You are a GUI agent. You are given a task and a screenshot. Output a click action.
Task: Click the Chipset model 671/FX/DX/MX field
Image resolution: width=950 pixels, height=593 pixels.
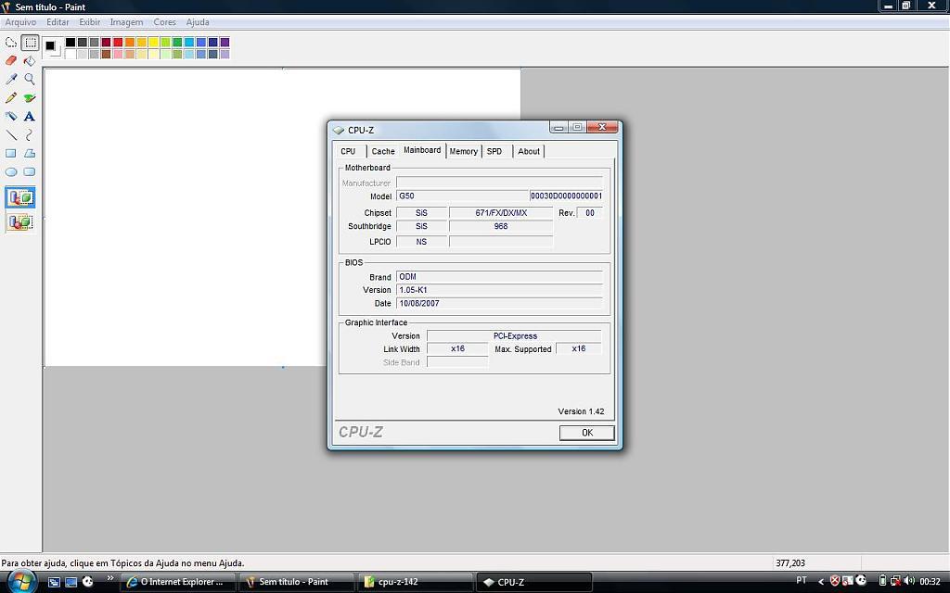pos(501,213)
